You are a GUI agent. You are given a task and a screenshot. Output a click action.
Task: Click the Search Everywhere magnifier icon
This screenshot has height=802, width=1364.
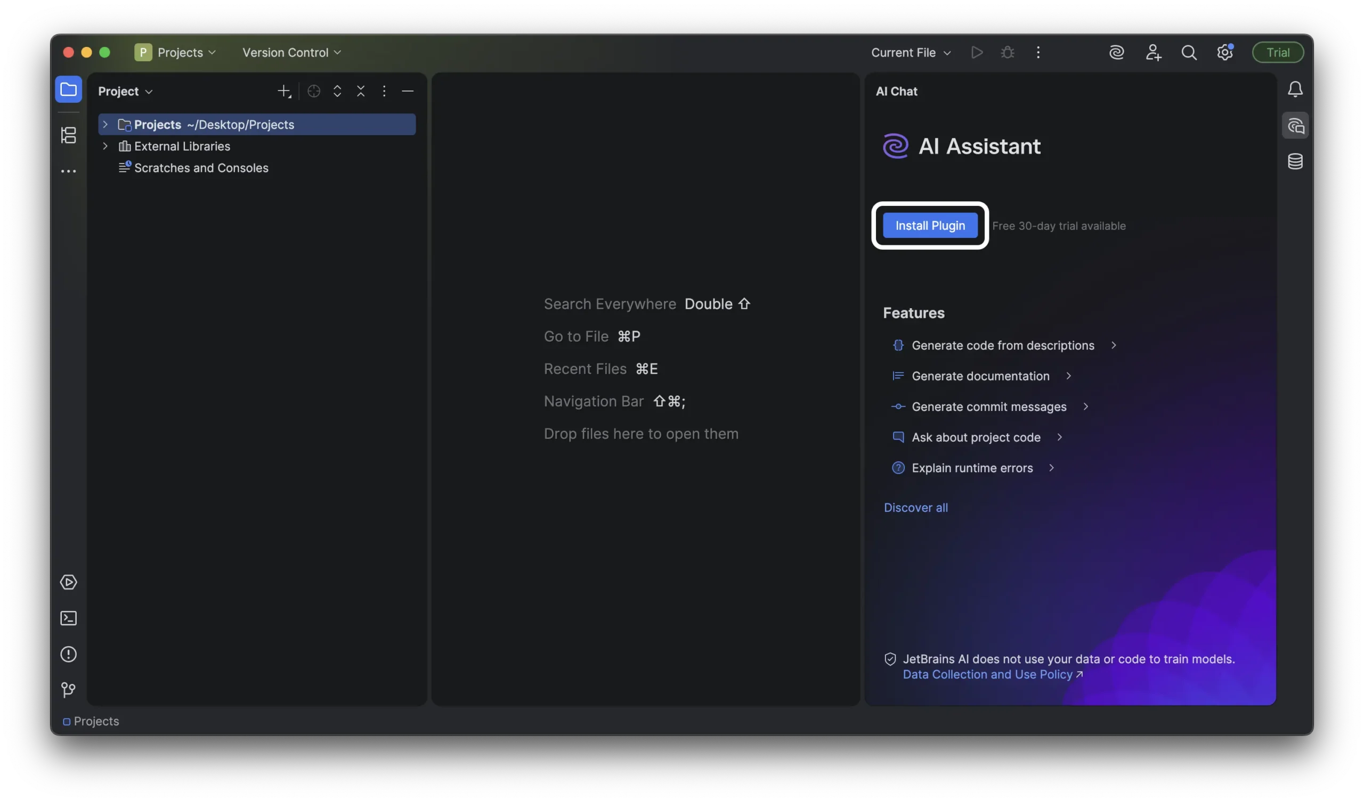tap(1189, 53)
